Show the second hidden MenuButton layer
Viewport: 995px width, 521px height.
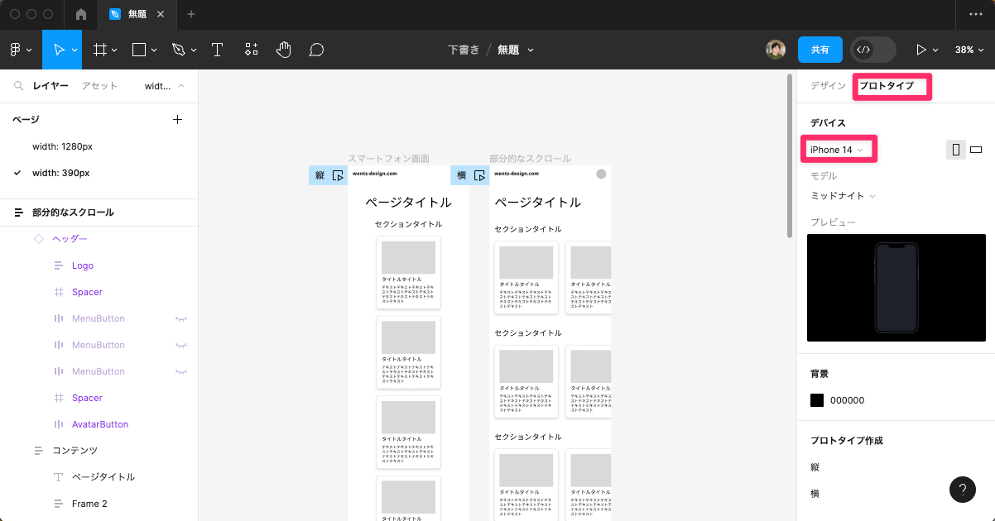[180, 345]
